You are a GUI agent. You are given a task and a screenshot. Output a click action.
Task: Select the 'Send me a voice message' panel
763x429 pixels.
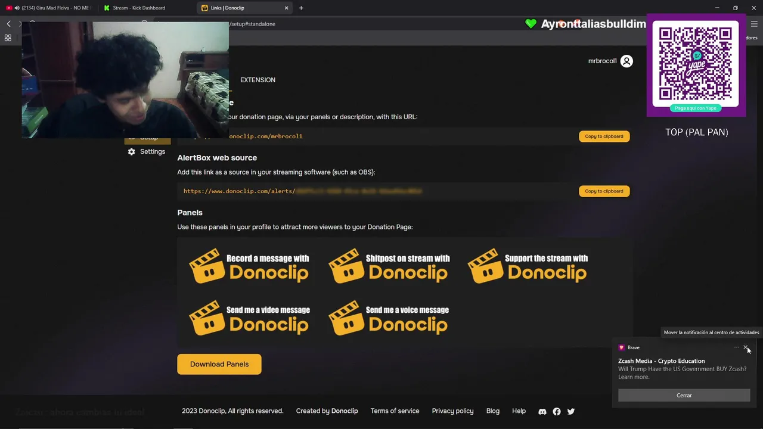[389, 318]
